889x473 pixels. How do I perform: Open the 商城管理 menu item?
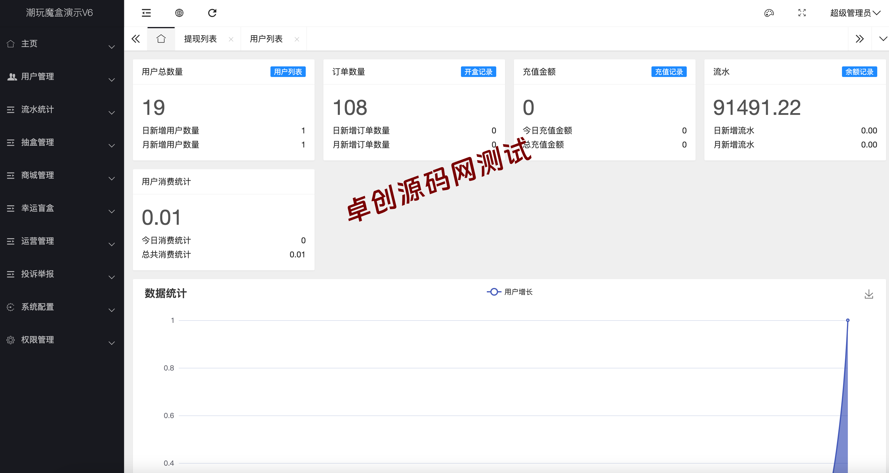(62, 175)
